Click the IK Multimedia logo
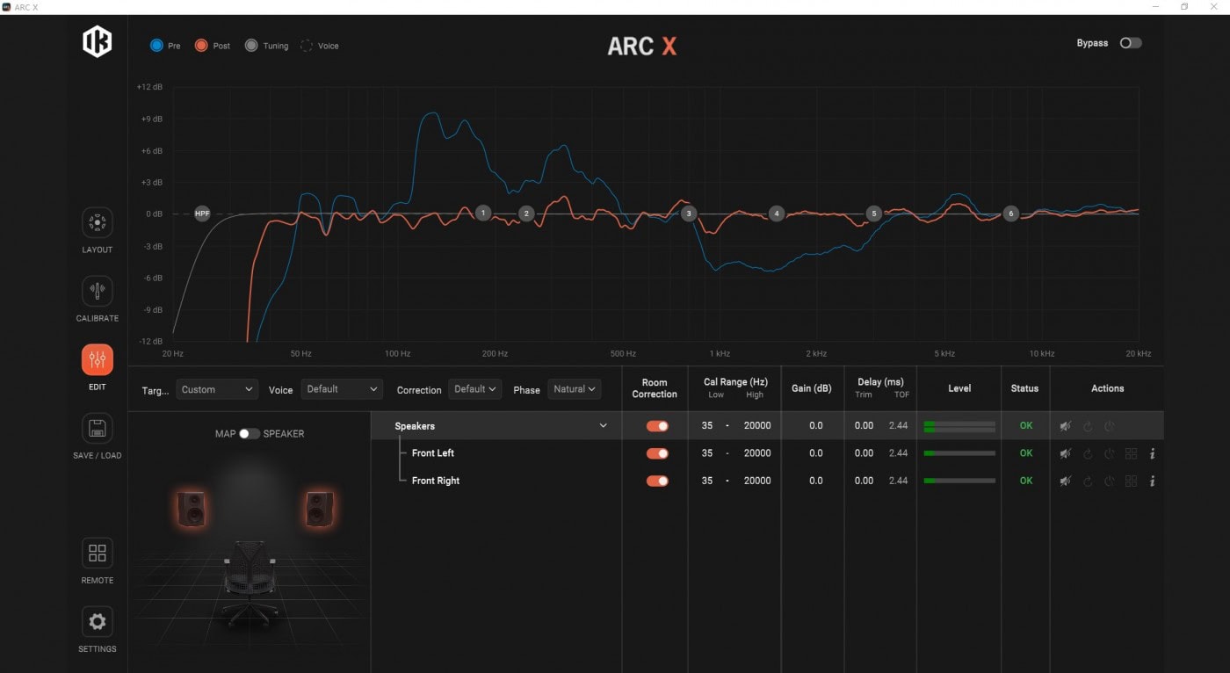Image resolution: width=1230 pixels, height=673 pixels. pos(97,41)
